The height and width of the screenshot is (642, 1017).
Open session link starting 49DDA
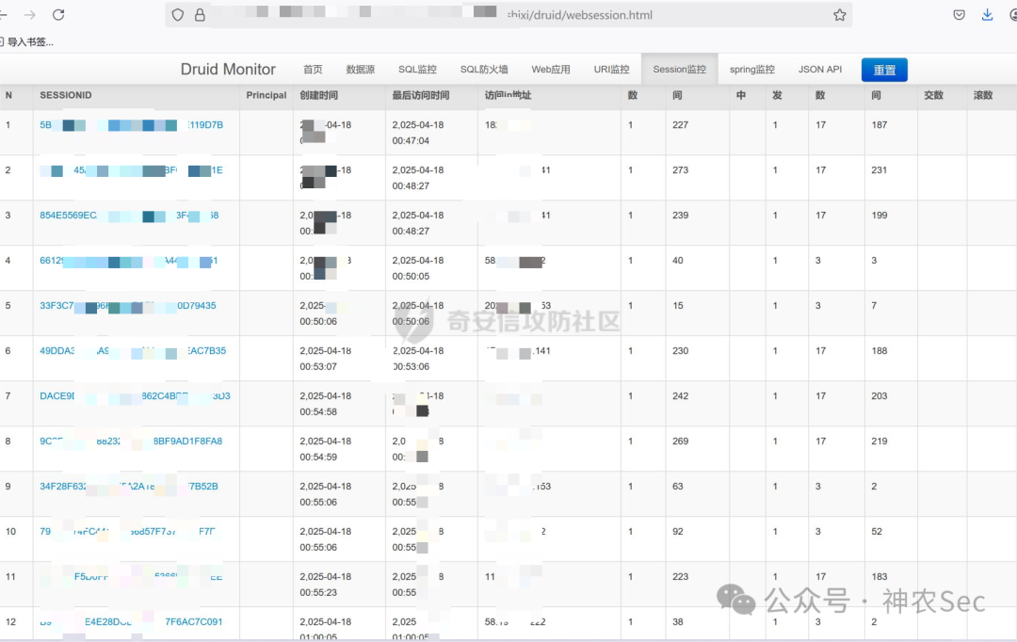pos(133,351)
